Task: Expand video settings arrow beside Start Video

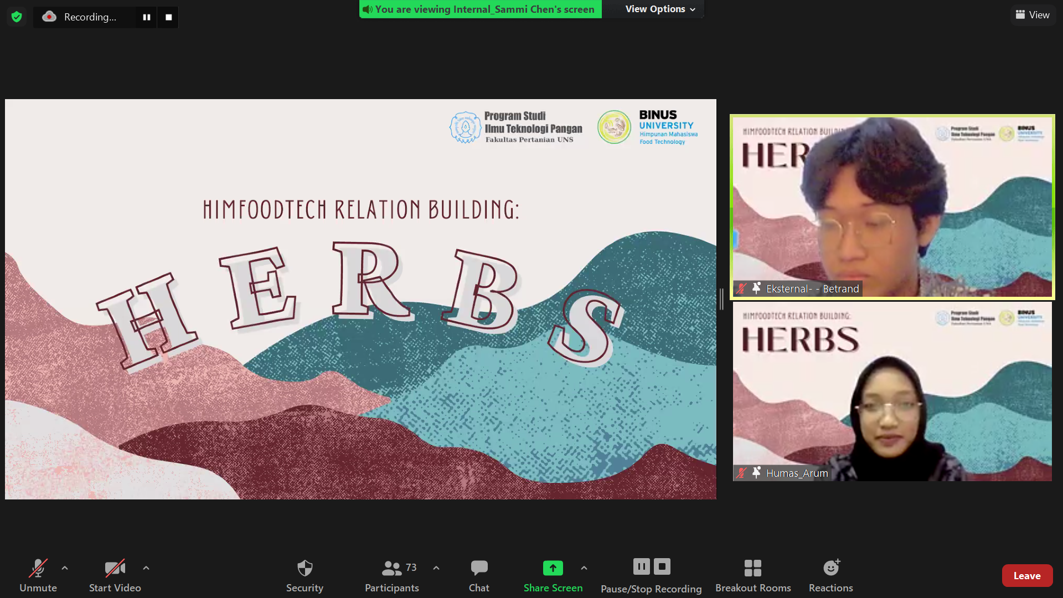Action: click(146, 568)
